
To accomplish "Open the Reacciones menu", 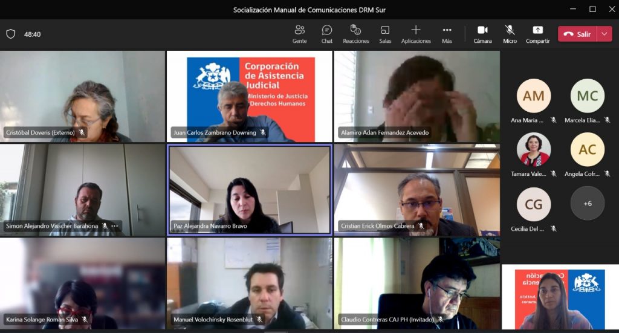I will [355, 34].
